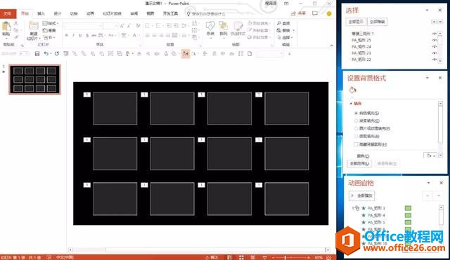Toggle visibility eye for PA_矩形 22
The width and height of the screenshot is (450, 260).
[x=435, y=60]
